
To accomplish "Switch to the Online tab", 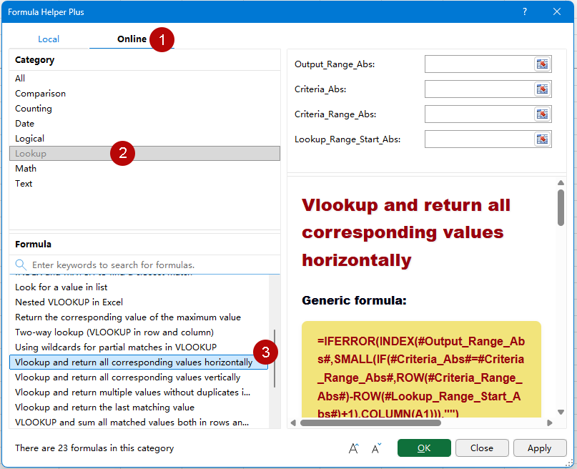I will pos(132,39).
